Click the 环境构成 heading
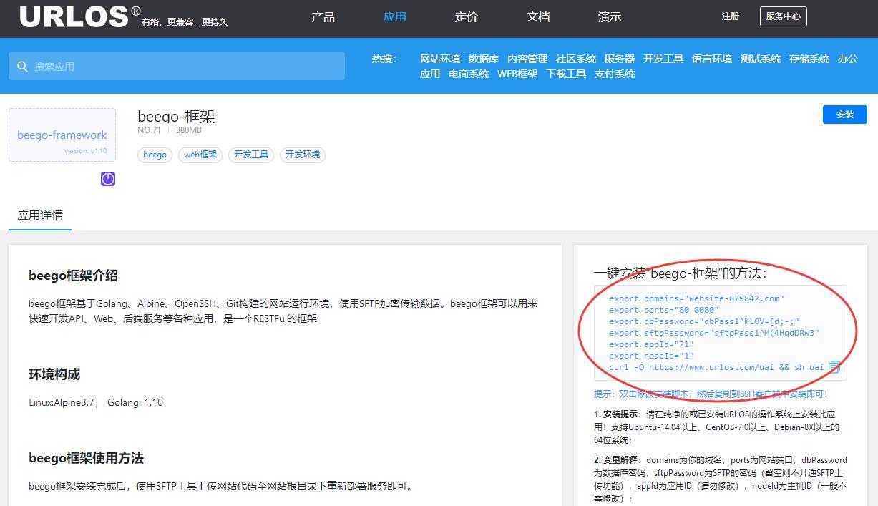This screenshot has width=878, height=506. 54,374
